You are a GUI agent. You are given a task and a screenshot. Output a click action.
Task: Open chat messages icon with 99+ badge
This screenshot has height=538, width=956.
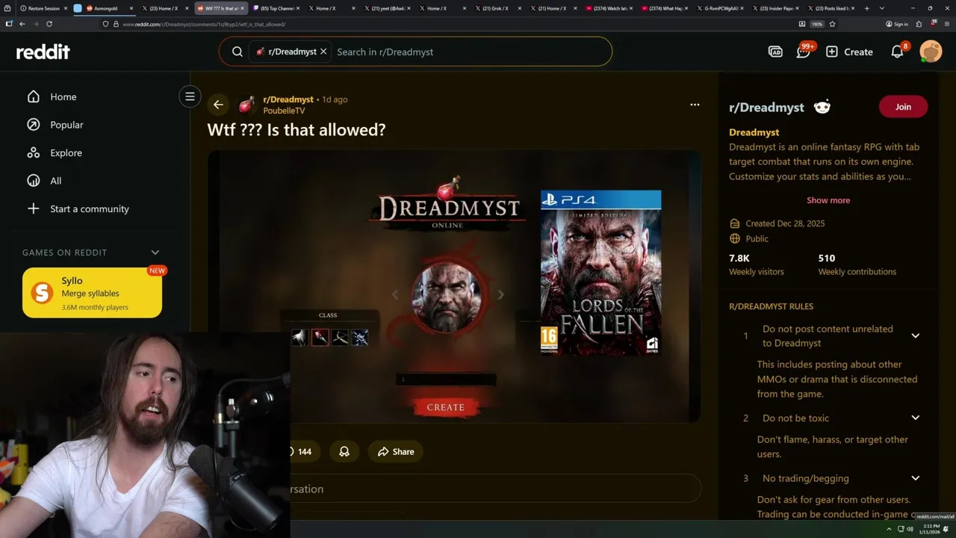(x=804, y=52)
